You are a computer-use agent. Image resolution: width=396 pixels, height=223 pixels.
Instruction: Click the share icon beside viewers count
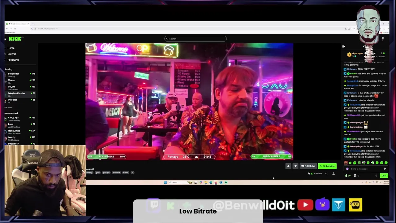pyautogui.click(x=326, y=174)
